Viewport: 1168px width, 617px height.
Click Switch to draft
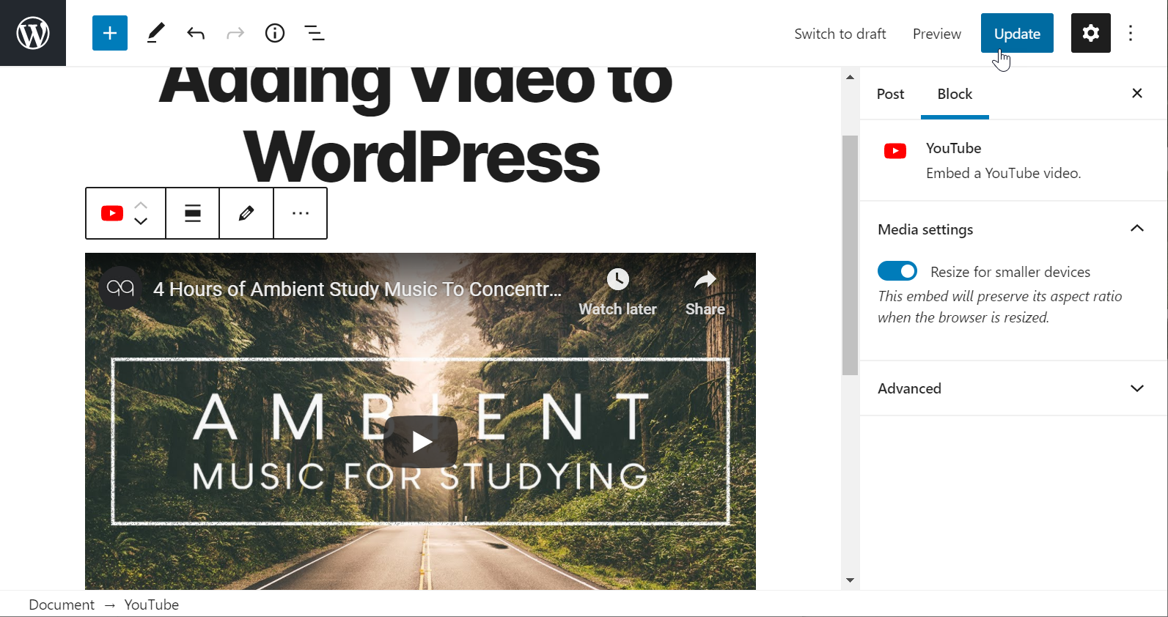pos(840,34)
